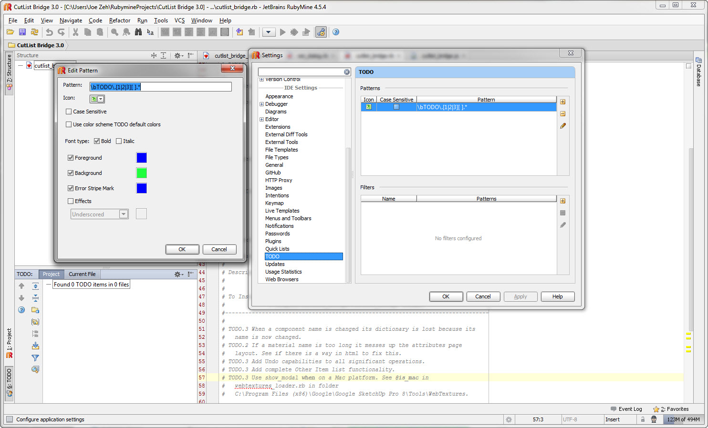
Task: Click the Synchronize toolbar icon
Action: [x=34, y=32]
